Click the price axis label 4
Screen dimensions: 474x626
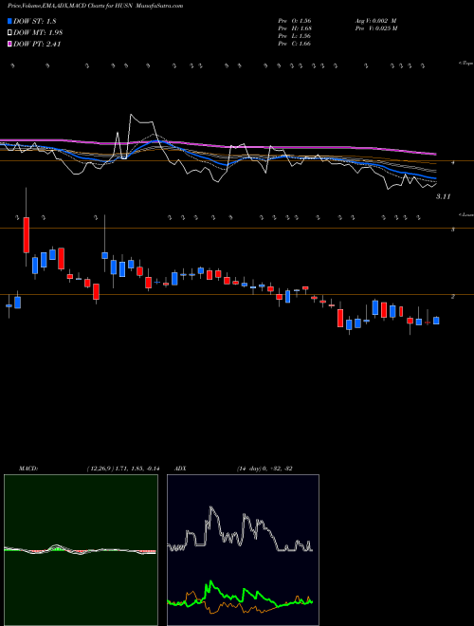click(x=453, y=162)
